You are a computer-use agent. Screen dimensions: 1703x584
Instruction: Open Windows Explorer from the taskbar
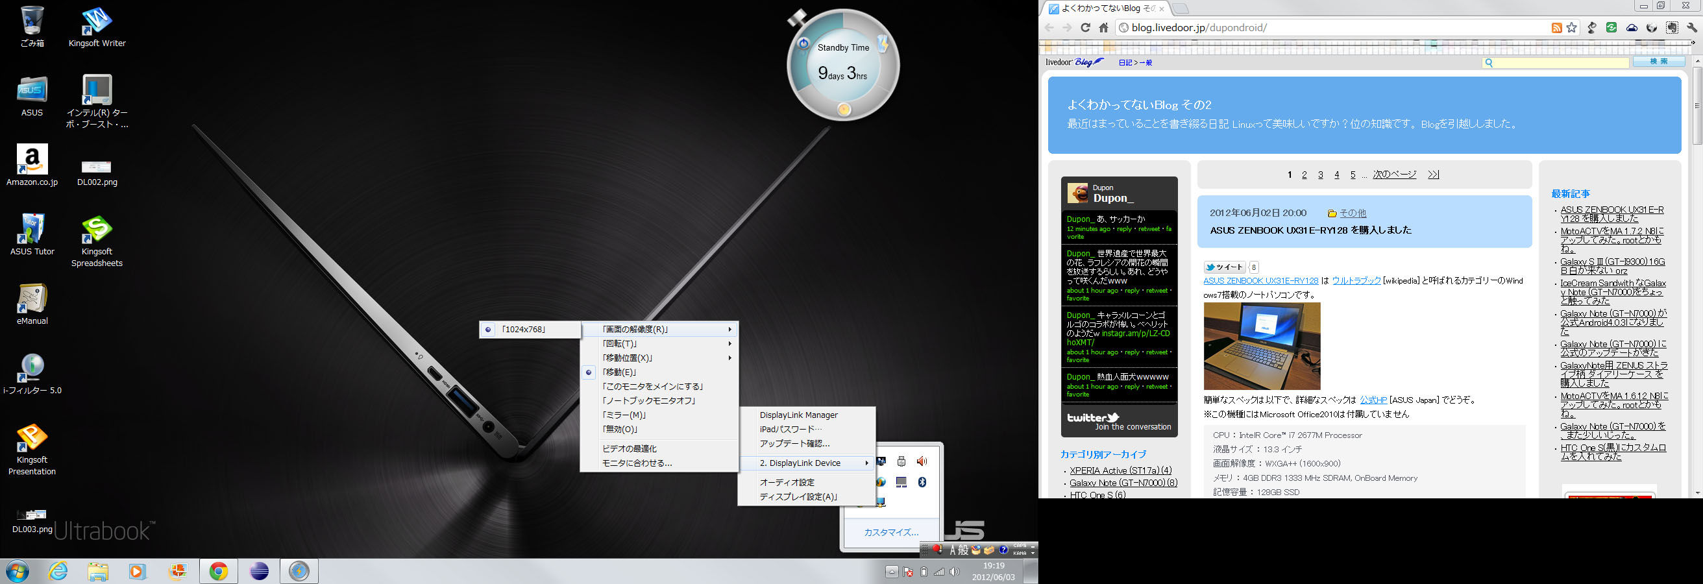(98, 571)
